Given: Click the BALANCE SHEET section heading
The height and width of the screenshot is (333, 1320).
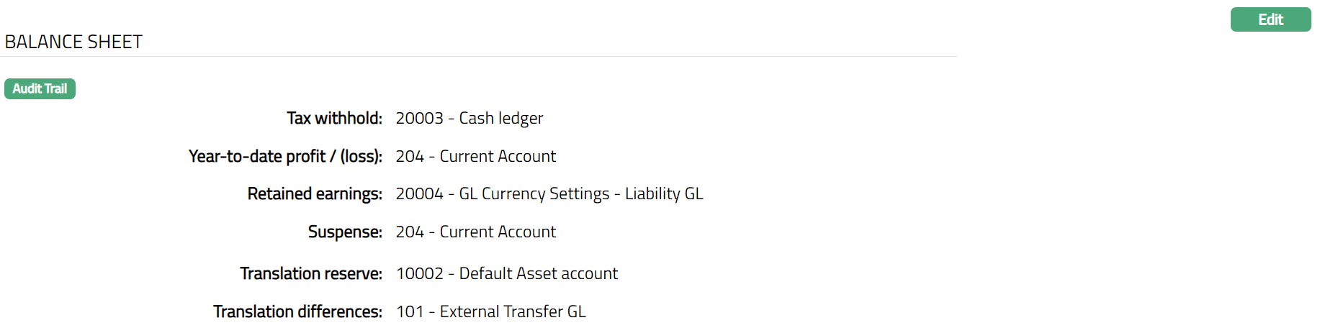Looking at the screenshot, I should click(x=73, y=42).
